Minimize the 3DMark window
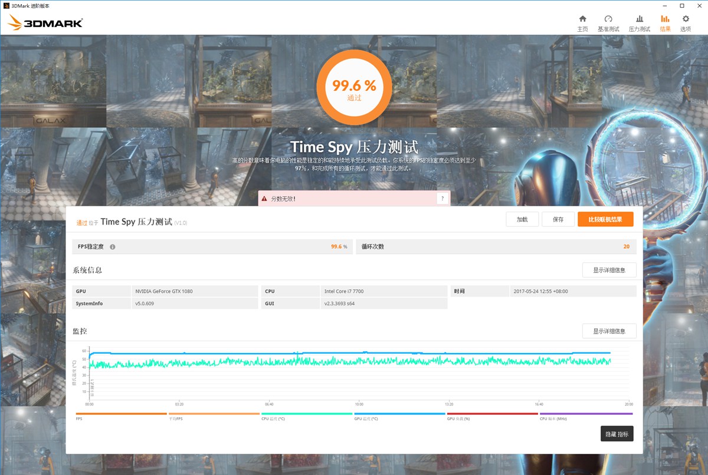 coord(666,5)
